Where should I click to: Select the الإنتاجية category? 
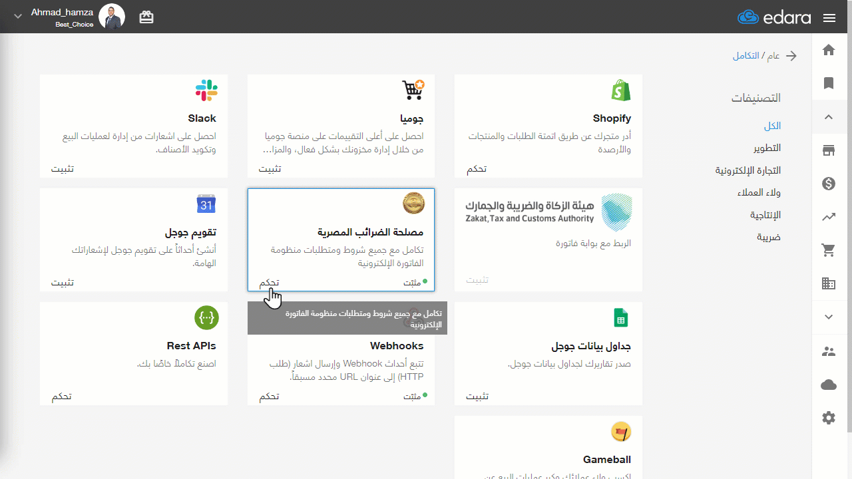point(765,215)
